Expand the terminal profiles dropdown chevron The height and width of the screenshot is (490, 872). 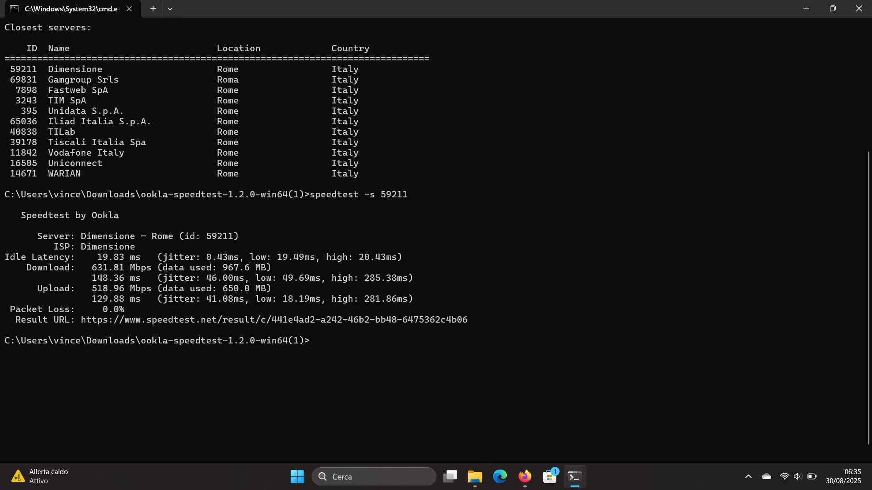point(170,9)
